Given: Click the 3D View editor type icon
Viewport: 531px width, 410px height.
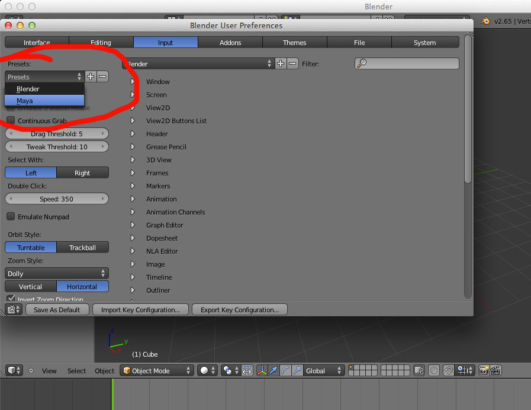Looking at the screenshot, I should [14, 370].
